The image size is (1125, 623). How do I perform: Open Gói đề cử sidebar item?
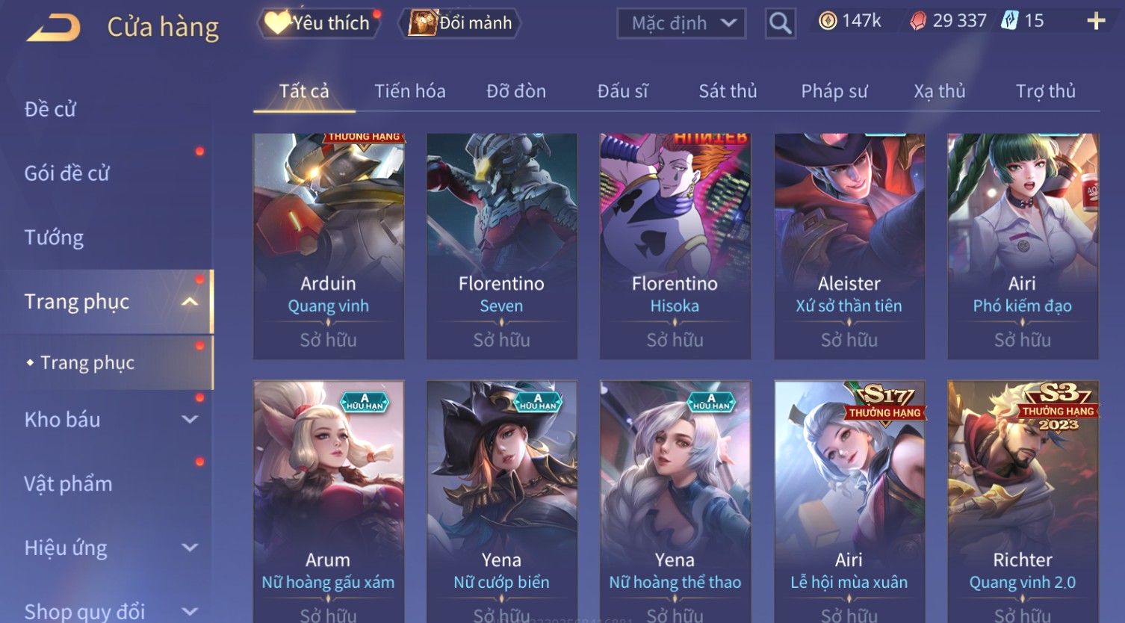click(x=66, y=173)
